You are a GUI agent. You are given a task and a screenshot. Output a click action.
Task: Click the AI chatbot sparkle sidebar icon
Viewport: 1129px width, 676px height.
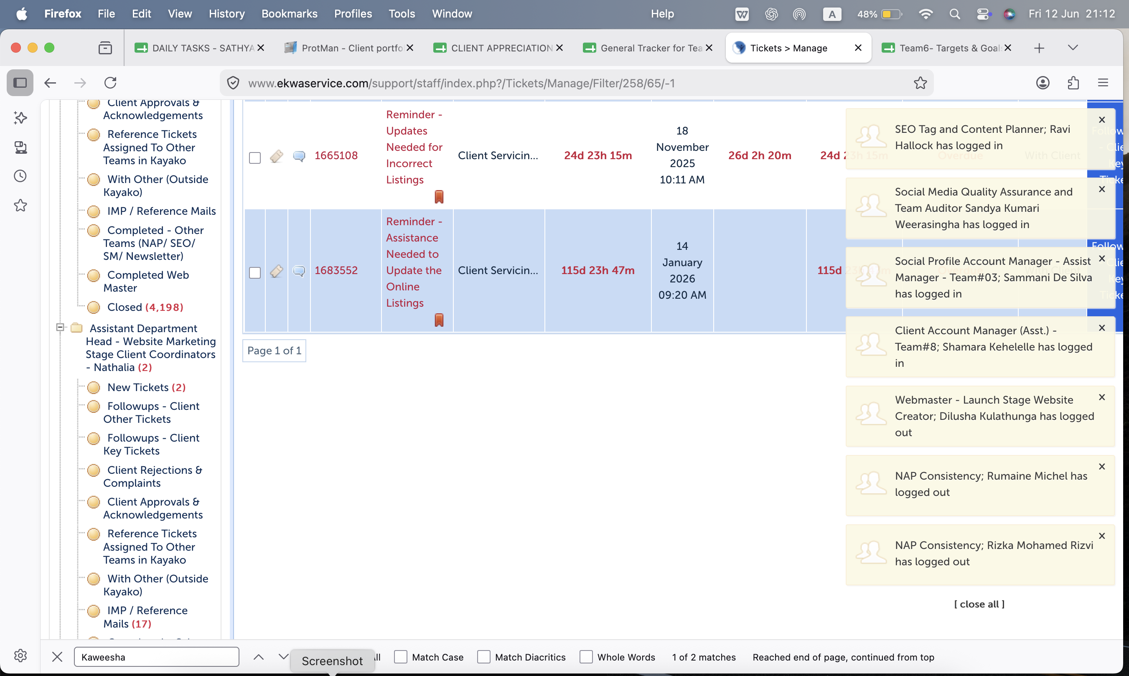point(20,117)
